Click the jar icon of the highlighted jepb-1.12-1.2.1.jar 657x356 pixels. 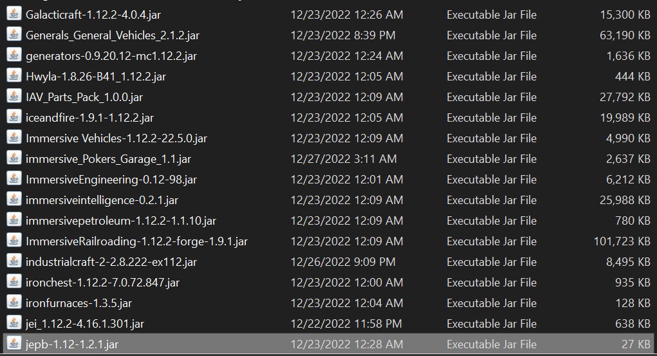point(14,343)
